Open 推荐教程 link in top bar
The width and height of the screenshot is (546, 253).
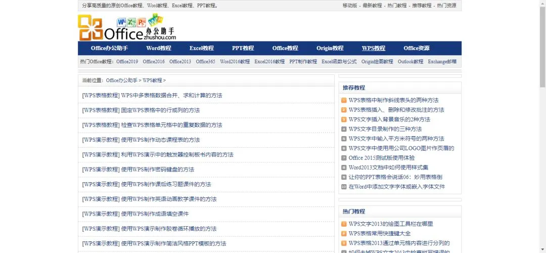[x=422, y=6]
